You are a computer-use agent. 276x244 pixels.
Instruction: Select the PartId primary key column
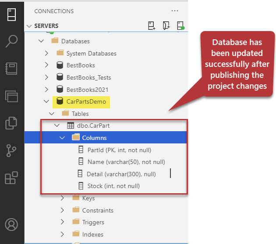119,150
